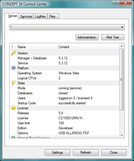
Task: Open the server selection dropdown
Action: (x=67, y=27)
